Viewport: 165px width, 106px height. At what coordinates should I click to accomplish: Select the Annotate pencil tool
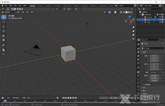[x=4, y=45]
